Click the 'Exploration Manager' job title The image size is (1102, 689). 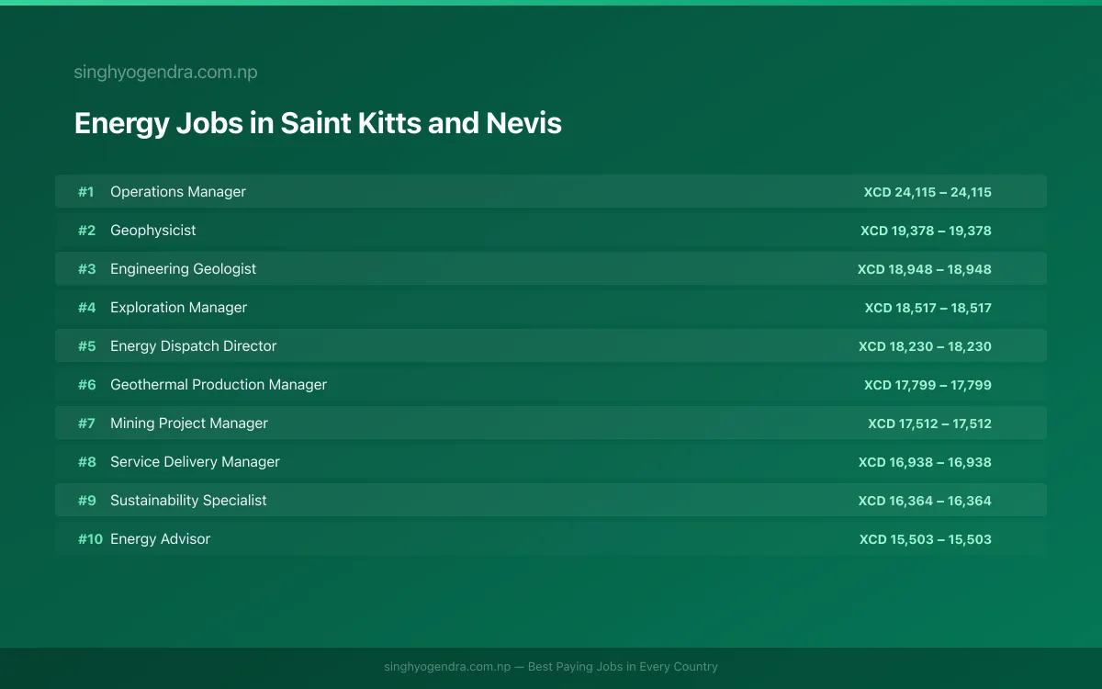click(179, 308)
